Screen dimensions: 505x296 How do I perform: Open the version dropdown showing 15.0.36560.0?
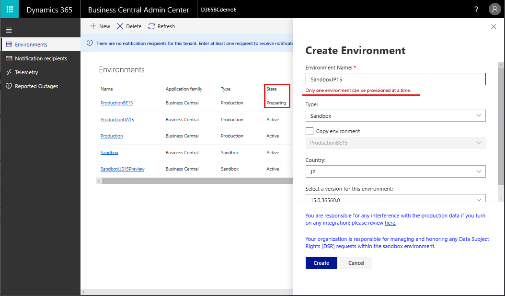395,198
